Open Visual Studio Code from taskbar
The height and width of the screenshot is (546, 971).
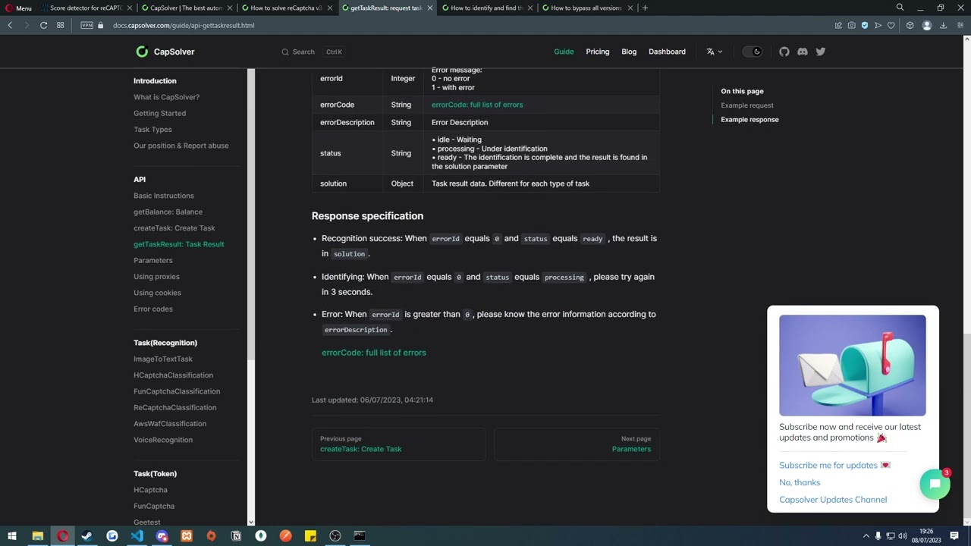click(x=137, y=536)
